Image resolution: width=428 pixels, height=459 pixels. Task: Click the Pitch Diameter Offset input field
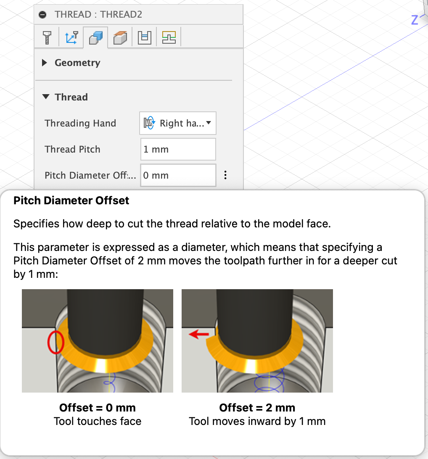pyautogui.click(x=178, y=175)
